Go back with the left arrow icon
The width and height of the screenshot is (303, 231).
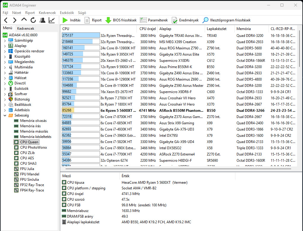pyautogui.click(x=6, y=20)
